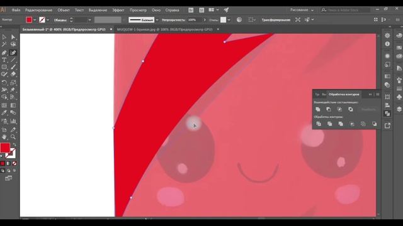Open 'Файл' menu

[16, 10]
